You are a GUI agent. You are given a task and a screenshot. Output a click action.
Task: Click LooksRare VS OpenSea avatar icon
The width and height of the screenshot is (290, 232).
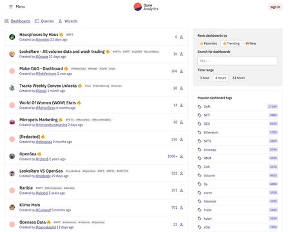[12, 173]
